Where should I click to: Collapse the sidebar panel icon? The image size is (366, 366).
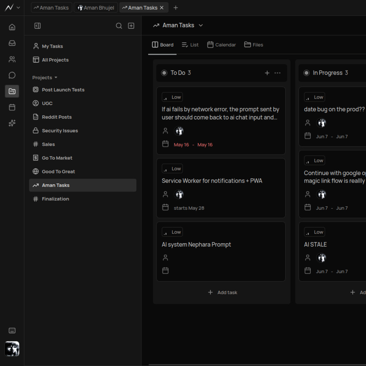tap(37, 26)
